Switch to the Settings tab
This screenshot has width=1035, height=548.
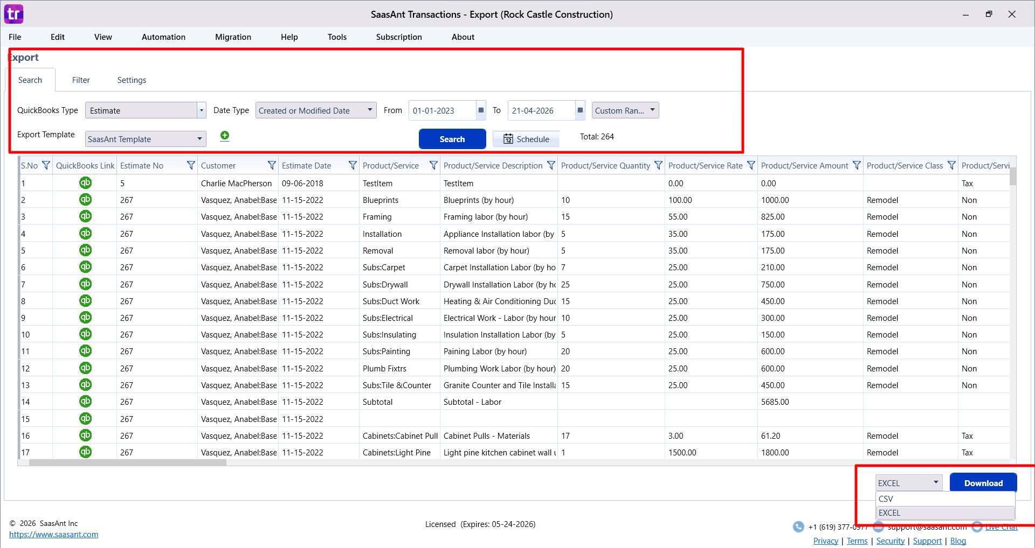132,80
